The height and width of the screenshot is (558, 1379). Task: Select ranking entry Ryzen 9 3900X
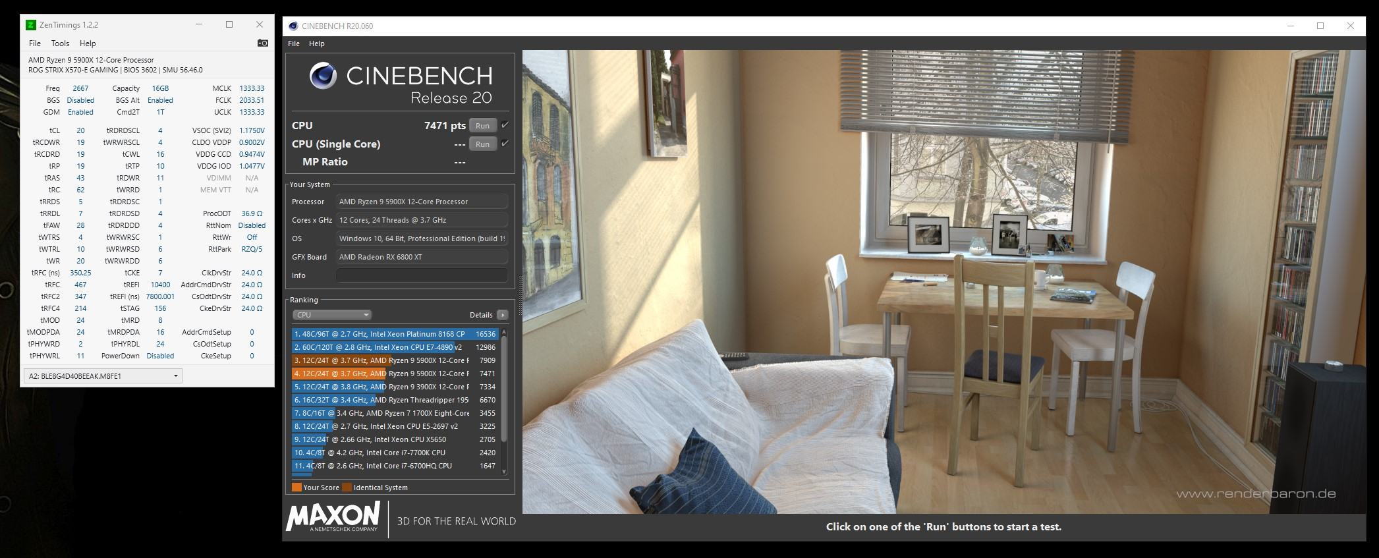point(395,387)
